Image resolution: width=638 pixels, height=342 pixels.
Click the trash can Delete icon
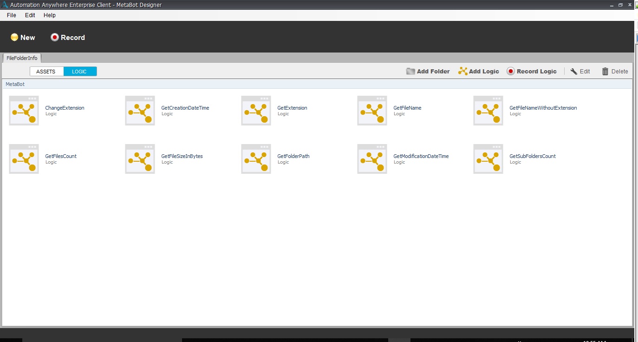605,71
